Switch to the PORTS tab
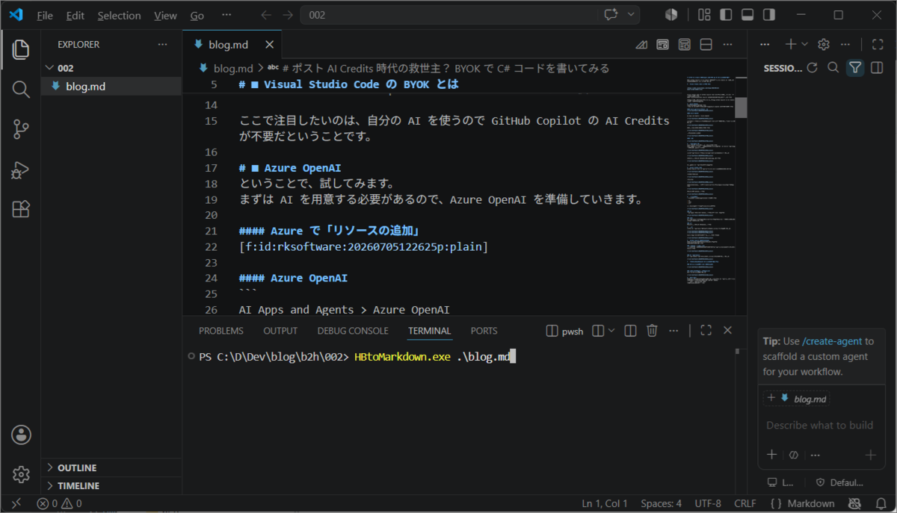The height and width of the screenshot is (513, 897). (x=484, y=331)
